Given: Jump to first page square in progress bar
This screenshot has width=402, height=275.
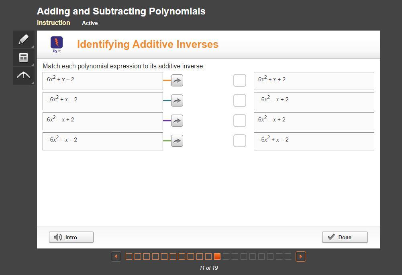Looking at the screenshot, I should [129, 257].
